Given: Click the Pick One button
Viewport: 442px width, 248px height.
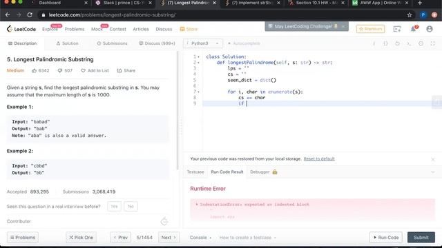Looking at the screenshot, I should [x=81, y=238].
